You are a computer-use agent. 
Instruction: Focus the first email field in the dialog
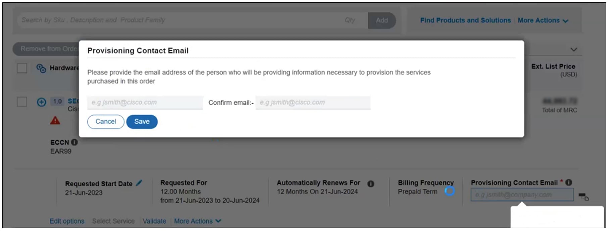[145, 103]
